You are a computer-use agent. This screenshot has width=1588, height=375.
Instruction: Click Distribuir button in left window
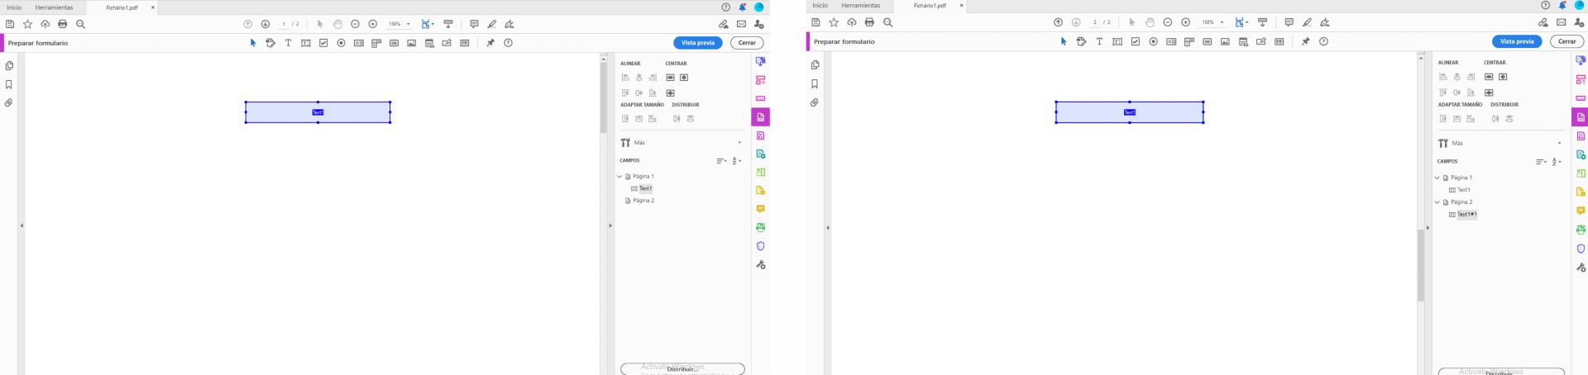[x=682, y=369]
